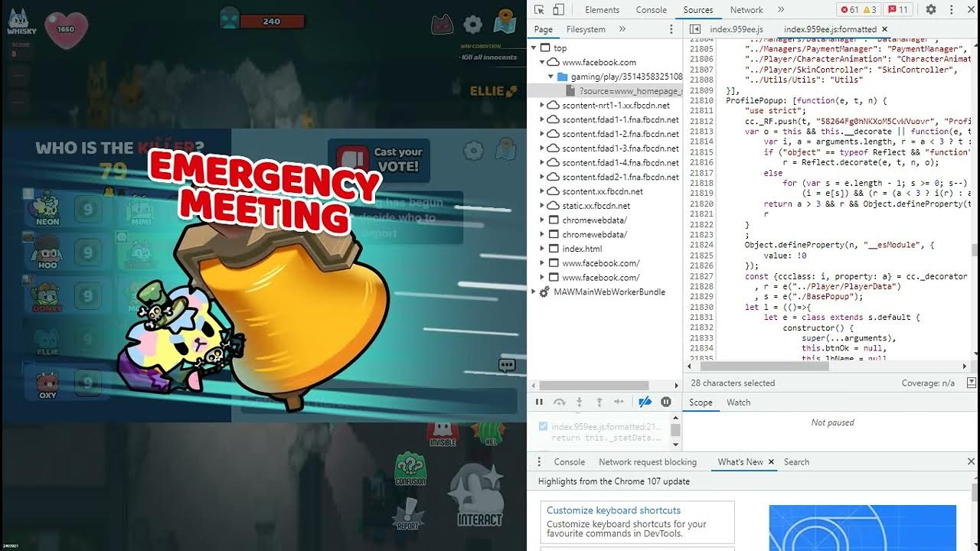Expand static.xx.fbcdn.net node
Viewport: 980px width, 551px height.
click(543, 206)
